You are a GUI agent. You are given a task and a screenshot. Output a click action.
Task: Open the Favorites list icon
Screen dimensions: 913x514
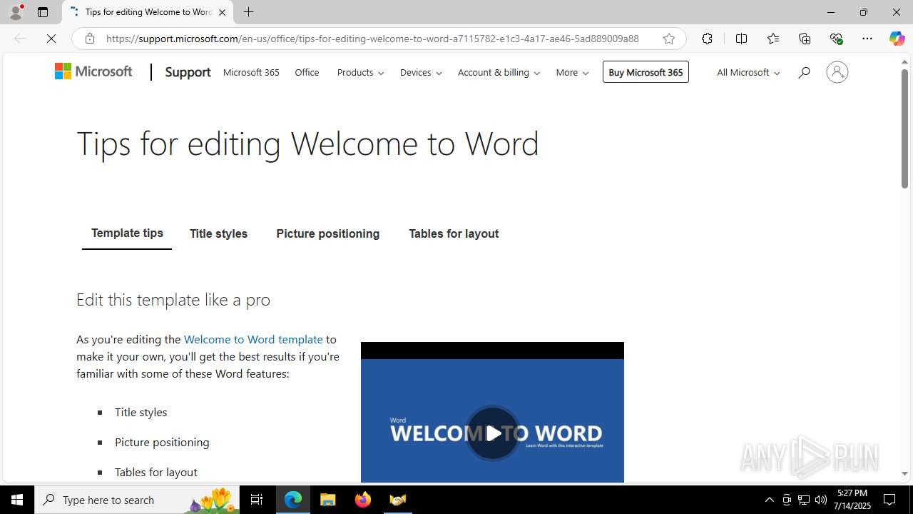(773, 39)
